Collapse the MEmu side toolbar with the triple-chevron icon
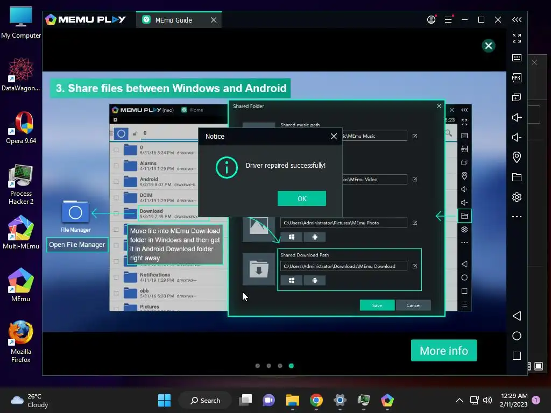Viewport: 551px width, 413px height. click(x=517, y=20)
